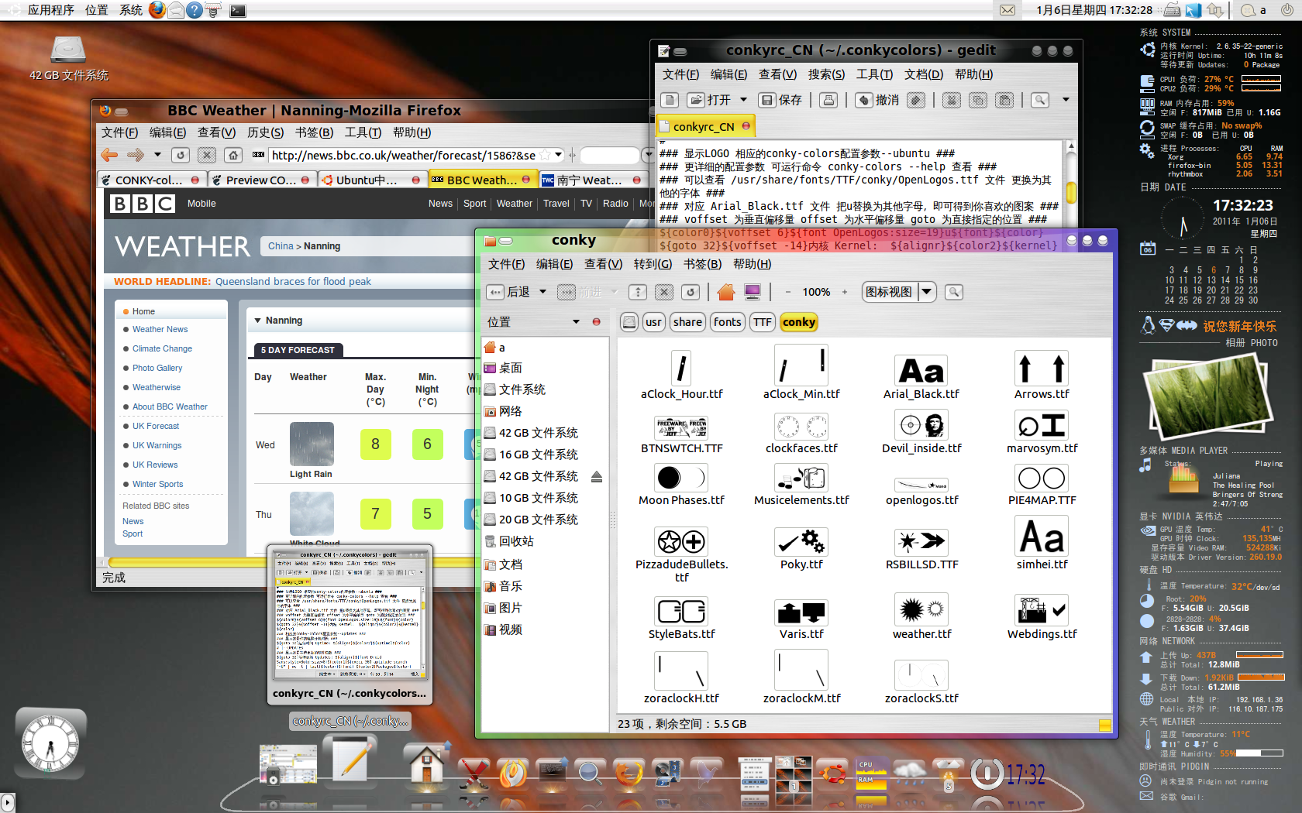The width and height of the screenshot is (1302, 813).
Task: Select the weather.ttf font file
Action: 921,617
